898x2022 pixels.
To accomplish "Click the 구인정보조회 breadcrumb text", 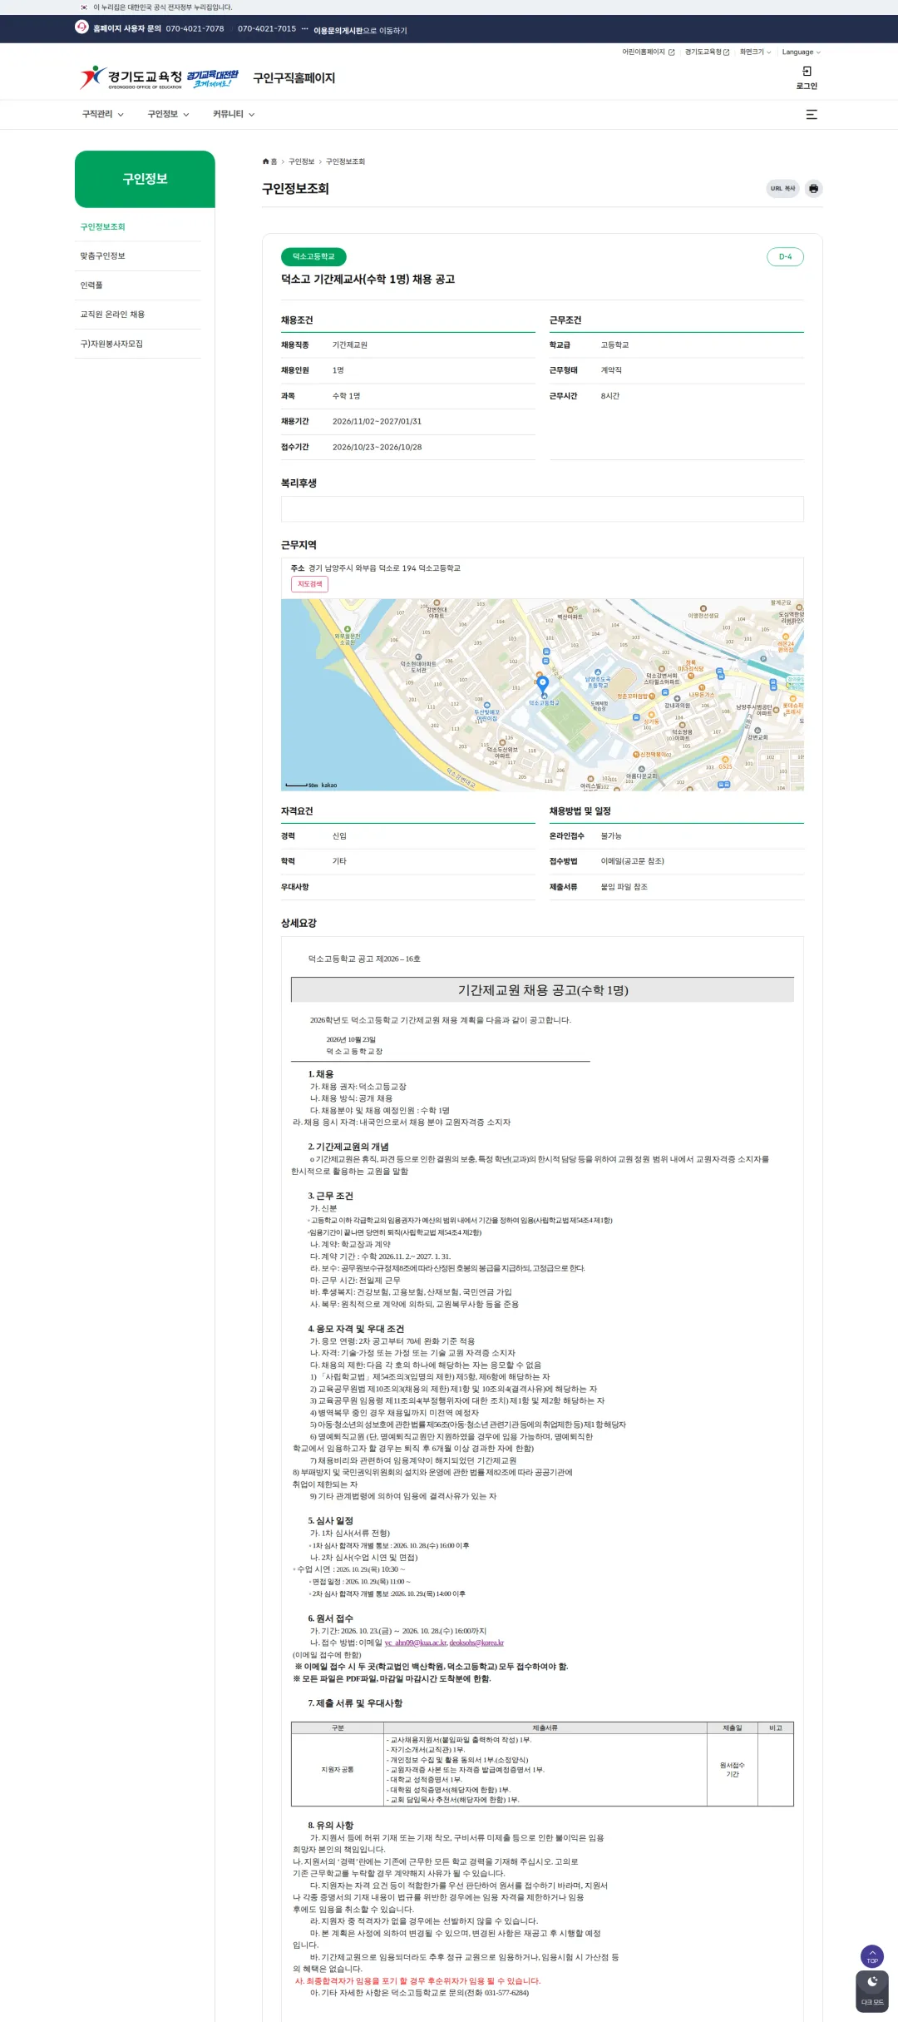I will click(345, 161).
